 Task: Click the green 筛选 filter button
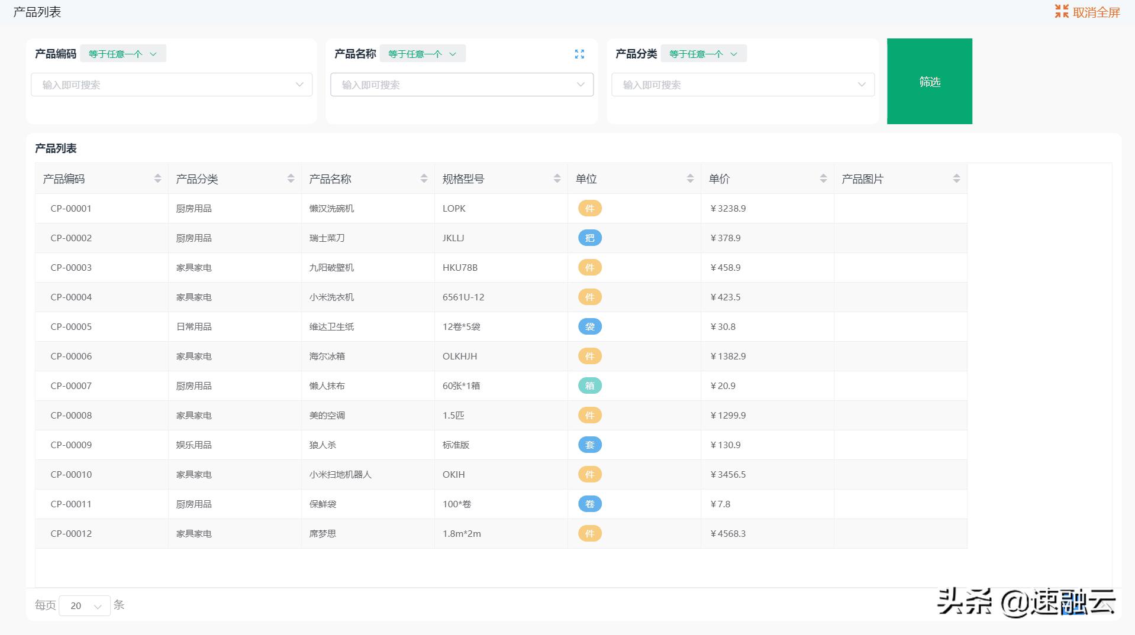coord(929,81)
